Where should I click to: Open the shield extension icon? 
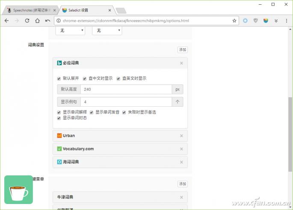[256, 21]
